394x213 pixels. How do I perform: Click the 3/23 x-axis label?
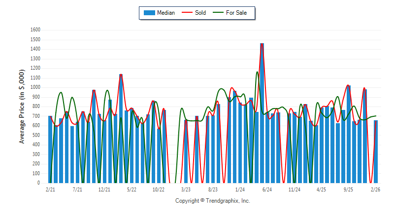pyautogui.click(x=186, y=189)
